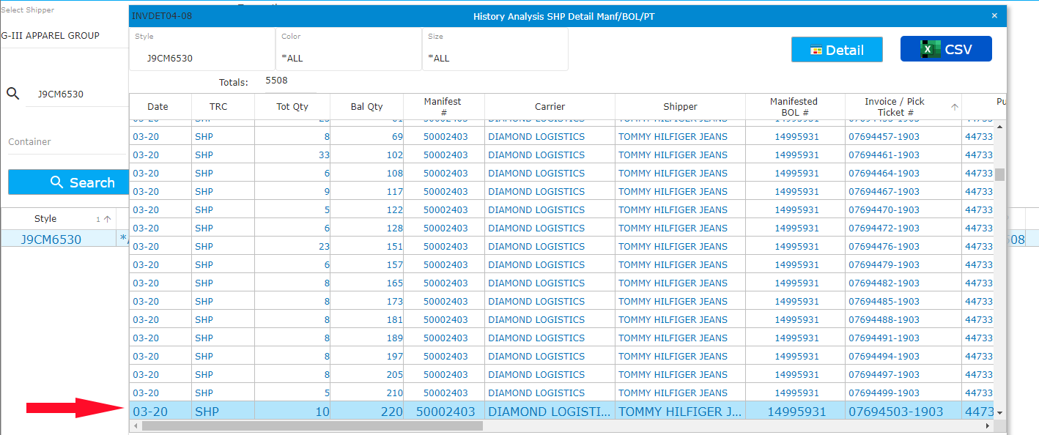
Task: Close the History Analysis dialog
Action: pos(994,15)
